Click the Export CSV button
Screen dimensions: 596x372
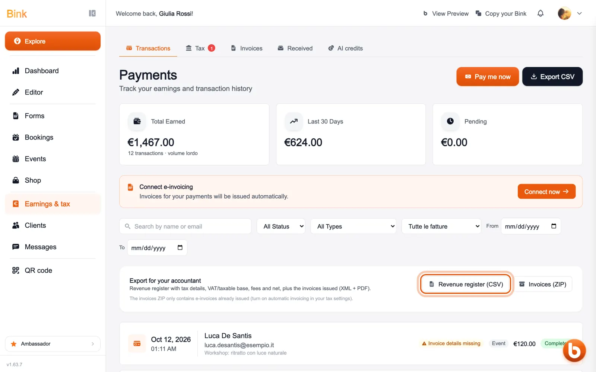(552, 77)
